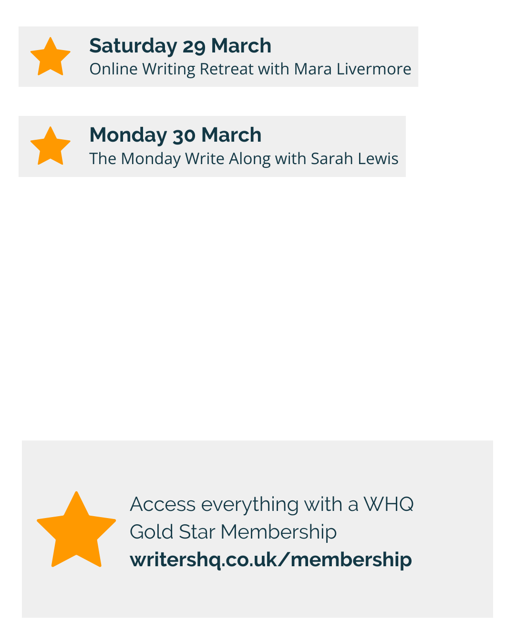Click the number 30 in Monday's date
The width and height of the screenshot is (515, 644).
184,135
